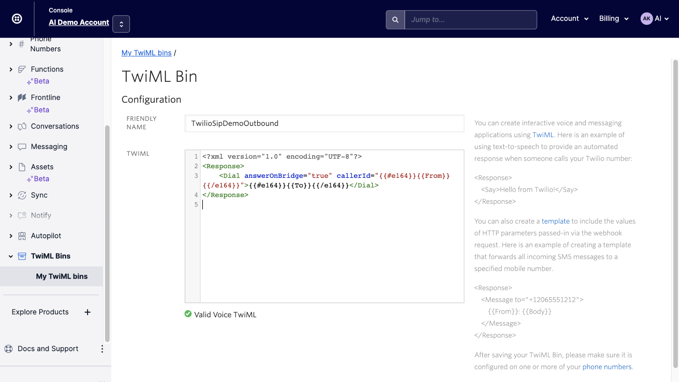
Task: Click Explore Products in the sidebar
Action: click(40, 312)
